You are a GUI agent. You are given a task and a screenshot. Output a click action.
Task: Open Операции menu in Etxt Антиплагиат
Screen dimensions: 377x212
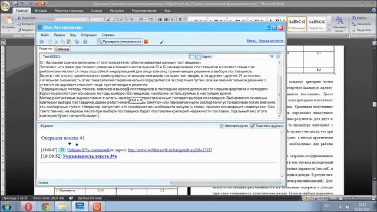pos(89,35)
